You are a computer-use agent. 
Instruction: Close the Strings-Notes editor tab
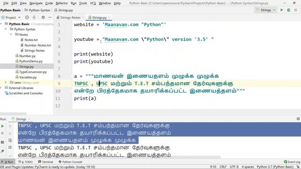(83, 17)
